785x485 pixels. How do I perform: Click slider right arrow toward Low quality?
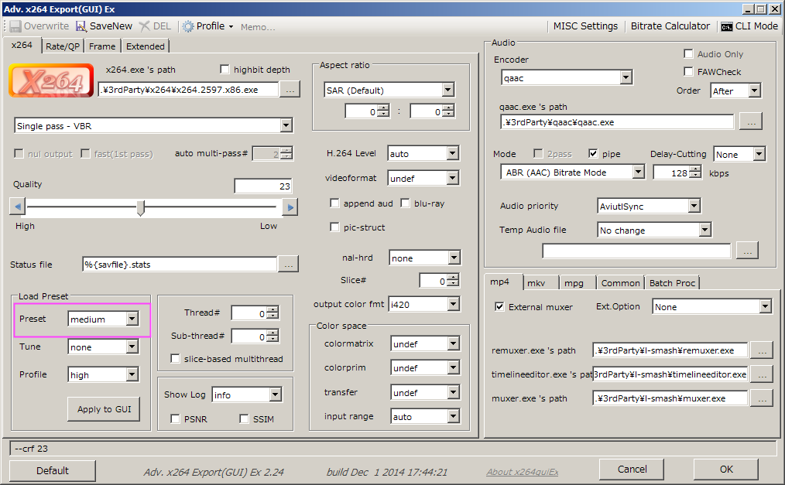click(290, 207)
